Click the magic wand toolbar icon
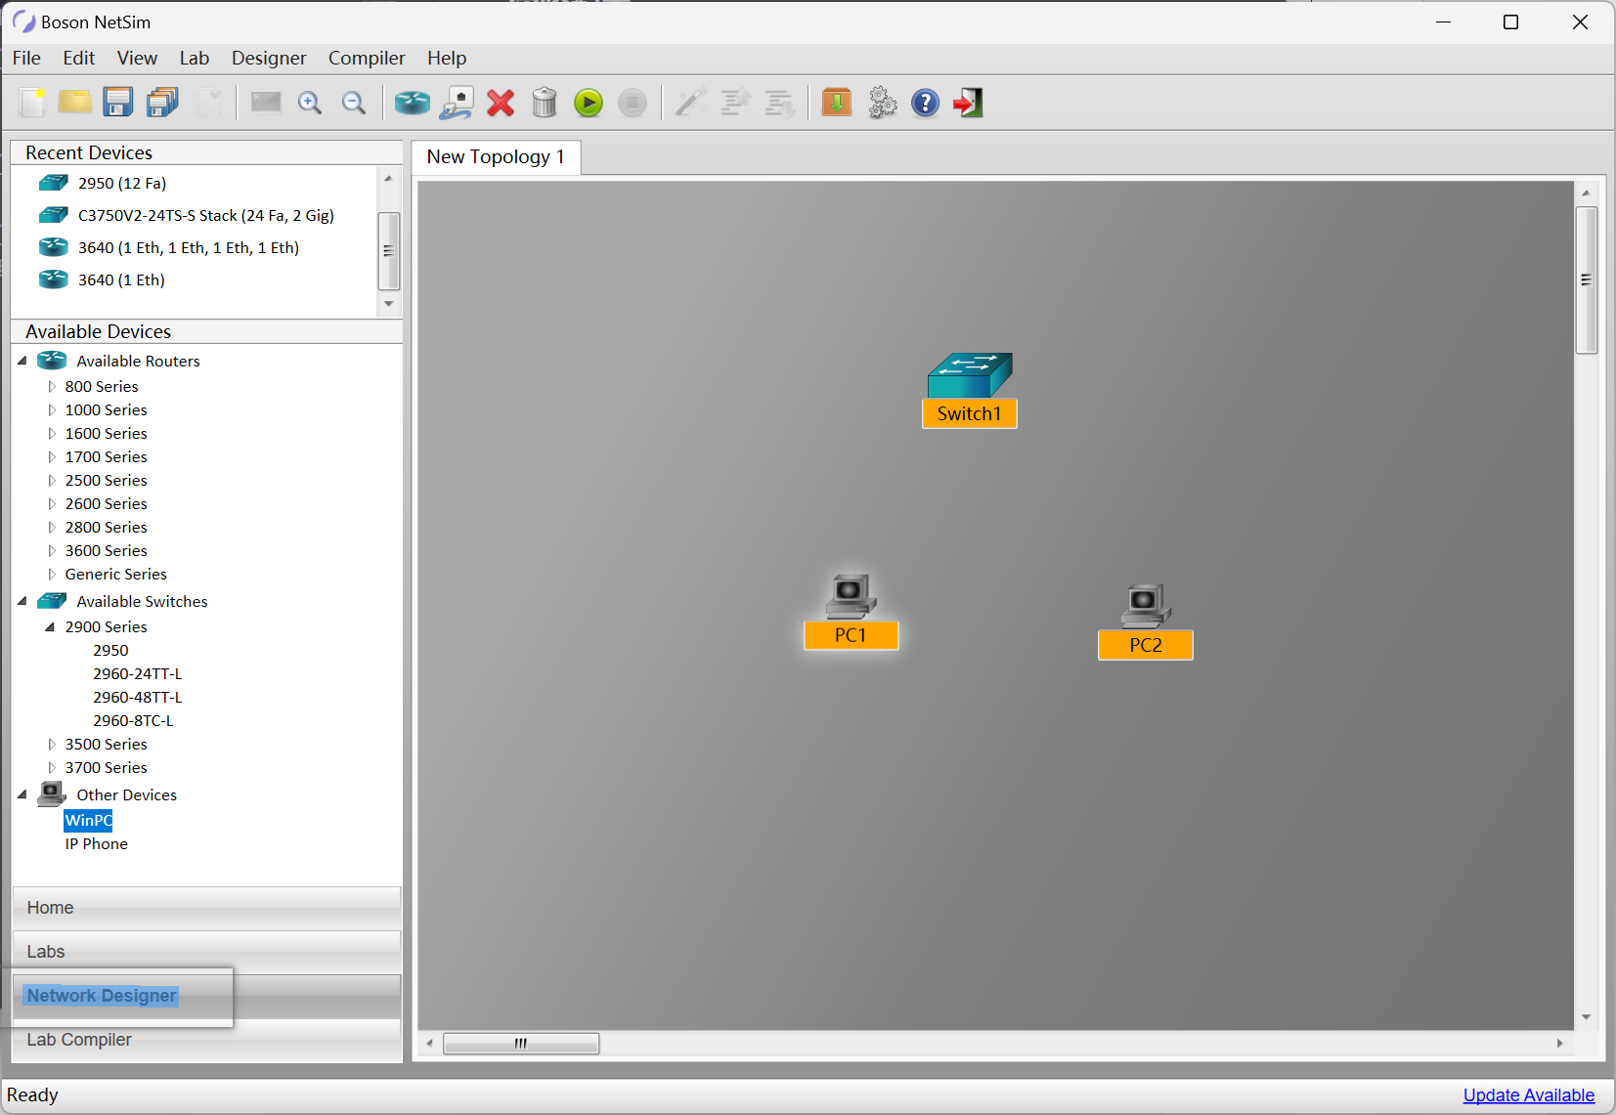Image resolution: width=1616 pixels, height=1115 pixels. 691,103
